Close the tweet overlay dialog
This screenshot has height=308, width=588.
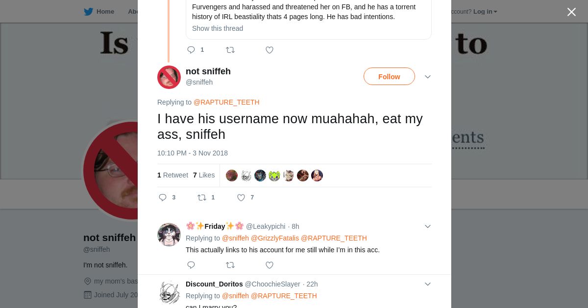[571, 12]
